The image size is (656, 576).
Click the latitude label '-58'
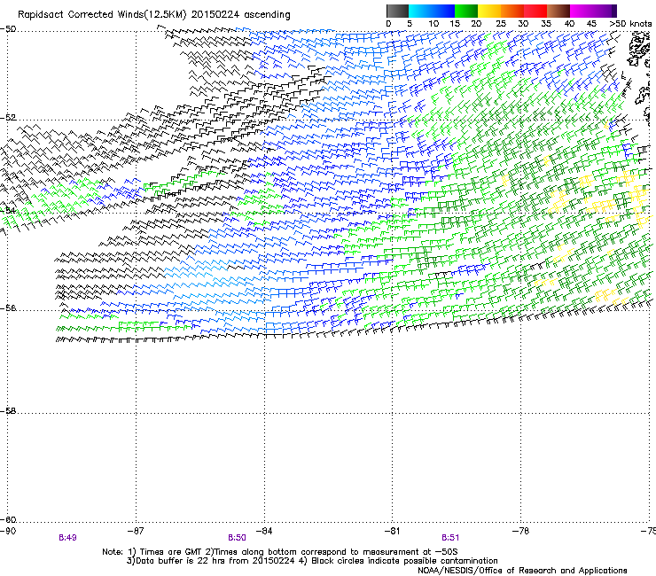(x=8, y=411)
